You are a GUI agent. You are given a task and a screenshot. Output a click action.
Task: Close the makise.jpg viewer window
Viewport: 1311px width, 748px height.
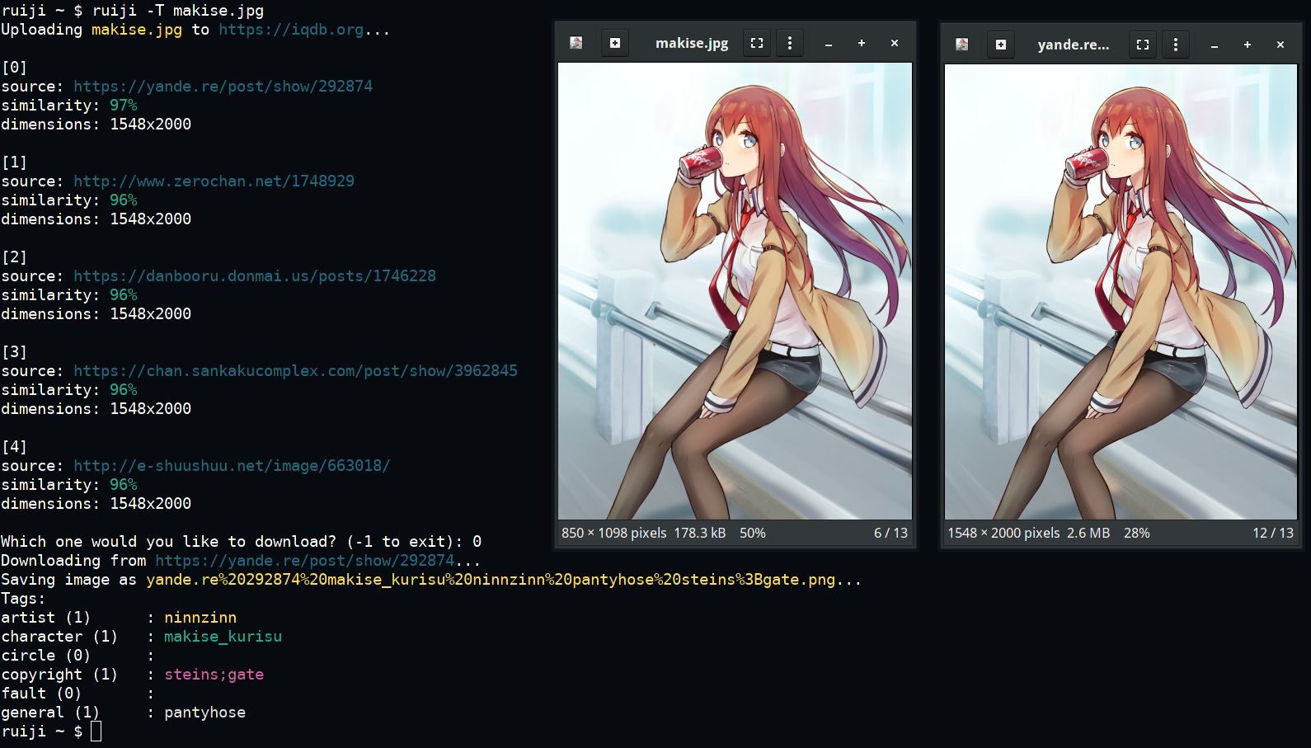(895, 43)
